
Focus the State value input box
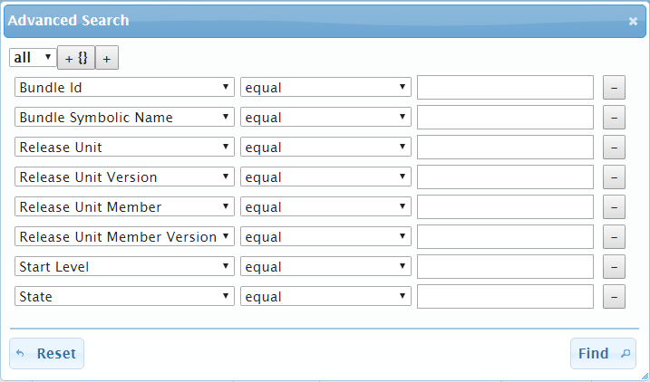[x=505, y=297]
